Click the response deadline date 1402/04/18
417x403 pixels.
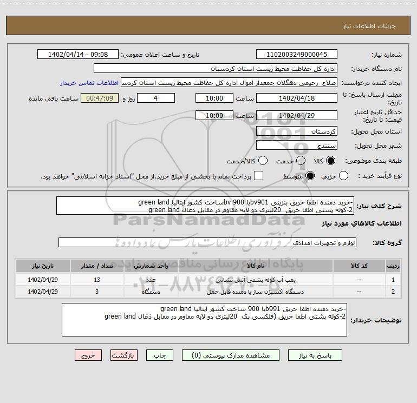(x=297, y=98)
